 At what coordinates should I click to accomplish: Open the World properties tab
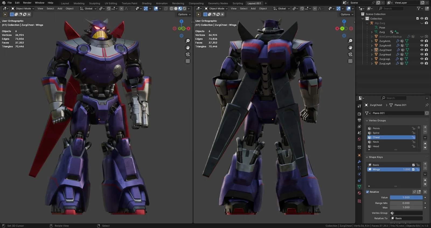[x=359, y=139]
